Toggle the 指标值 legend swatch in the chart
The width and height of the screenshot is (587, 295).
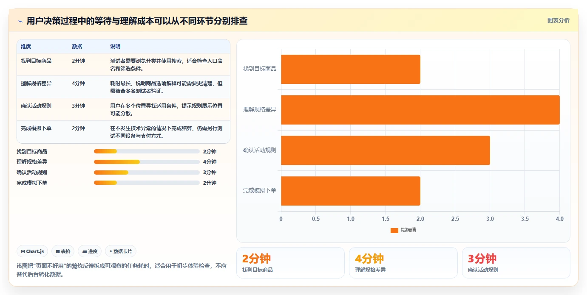(x=394, y=230)
